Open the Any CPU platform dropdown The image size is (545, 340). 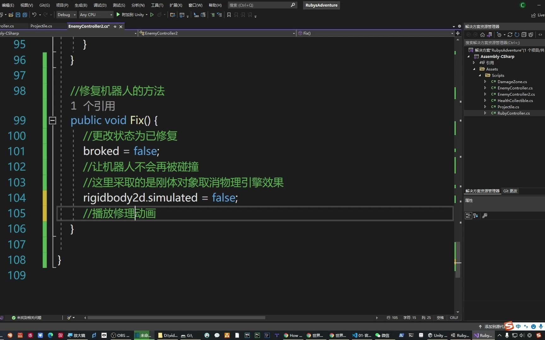point(111,15)
